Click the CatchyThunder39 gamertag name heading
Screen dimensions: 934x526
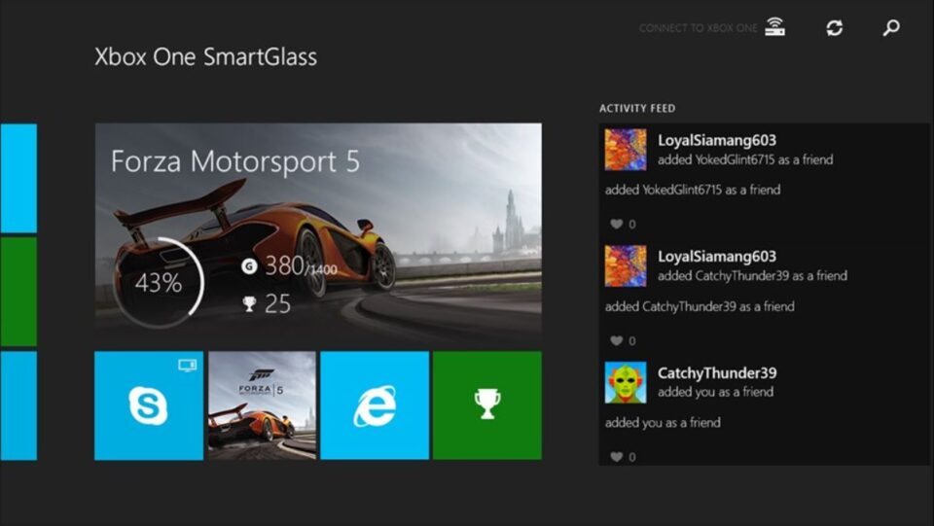(717, 373)
